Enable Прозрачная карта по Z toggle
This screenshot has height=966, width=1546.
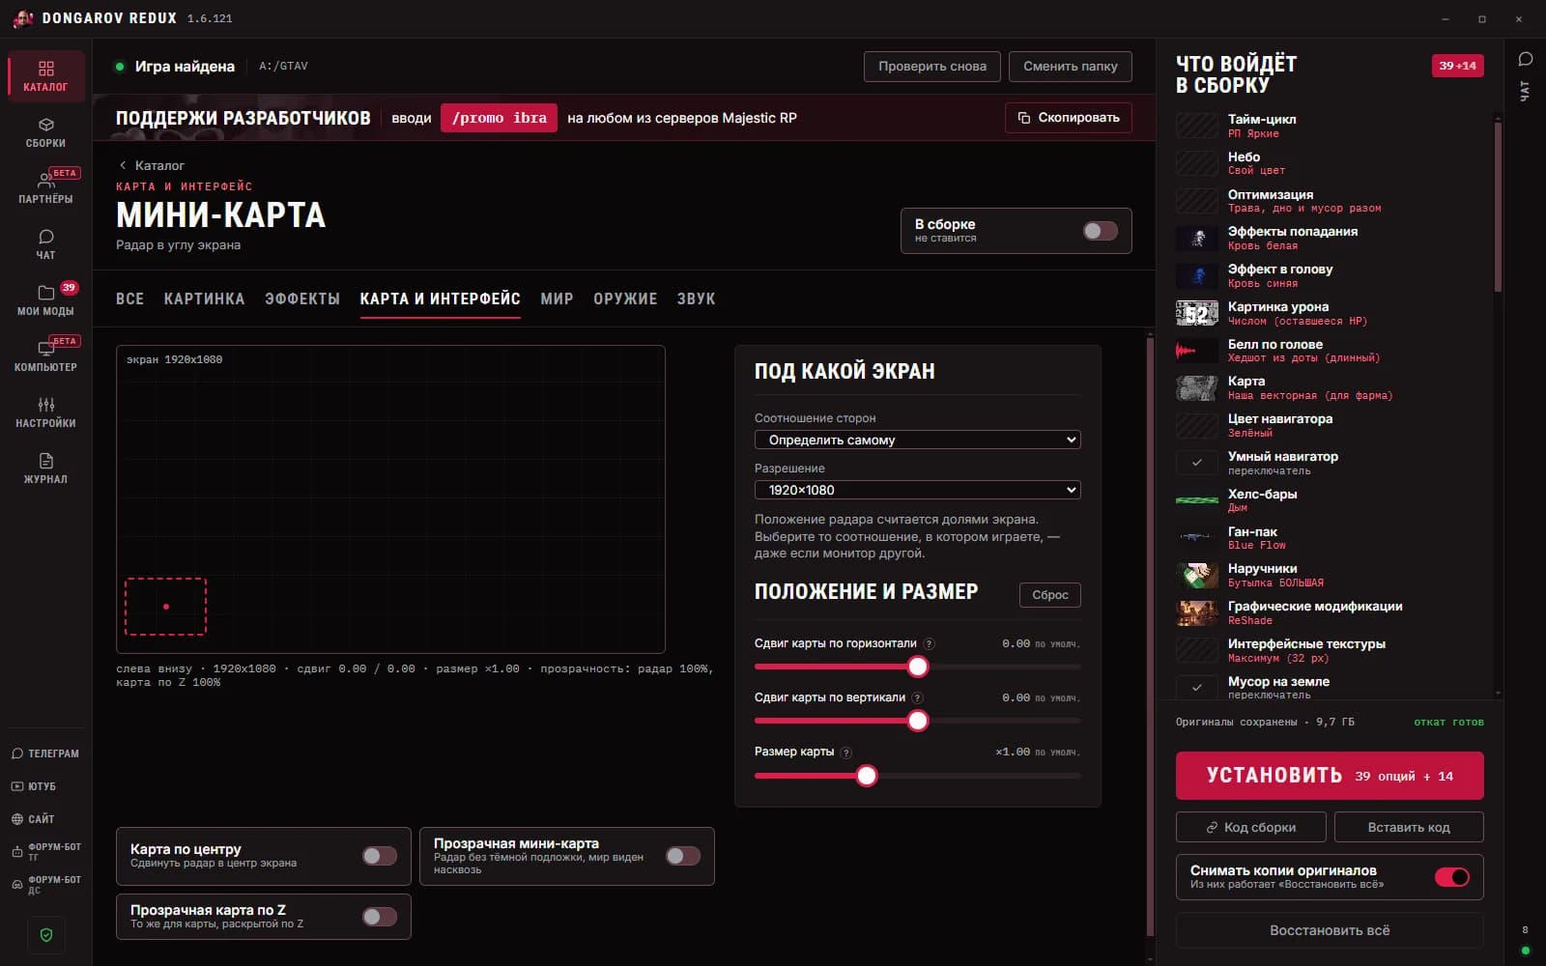(379, 917)
